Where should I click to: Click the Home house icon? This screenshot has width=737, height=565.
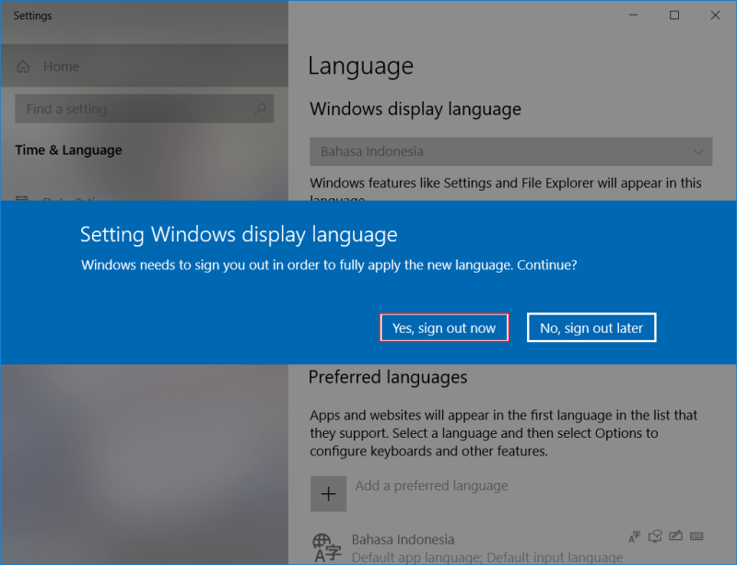[x=23, y=66]
